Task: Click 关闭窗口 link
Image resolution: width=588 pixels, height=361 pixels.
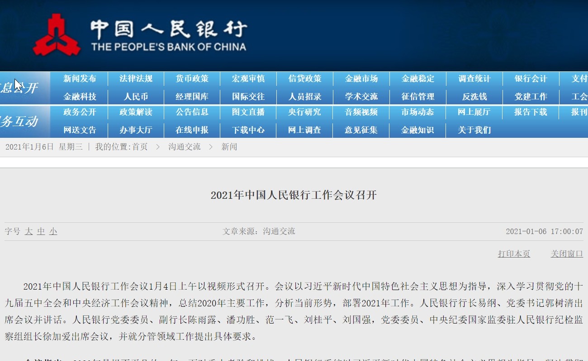Action: [x=567, y=254]
